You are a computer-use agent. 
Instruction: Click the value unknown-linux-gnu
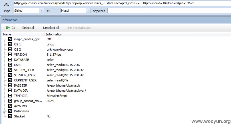pyautogui.click(x=59, y=49)
